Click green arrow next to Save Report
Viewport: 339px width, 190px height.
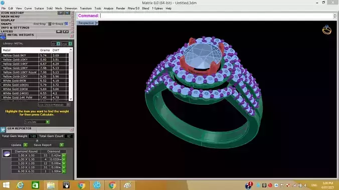[62, 145]
